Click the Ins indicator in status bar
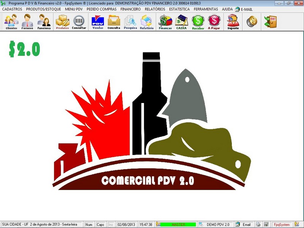 pos(111,225)
